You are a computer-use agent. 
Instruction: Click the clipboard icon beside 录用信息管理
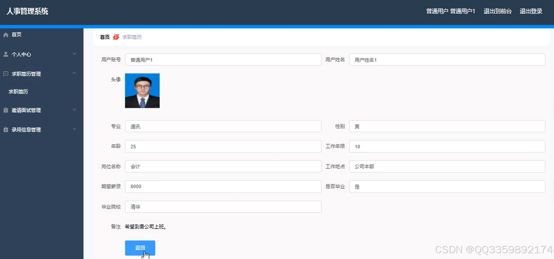click(x=6, y=129)
